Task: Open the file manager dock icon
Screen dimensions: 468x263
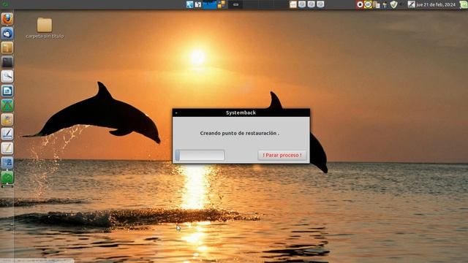Action: point(7,47)
